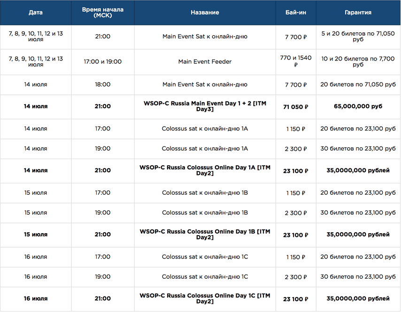Click the 35,0000,000 рублей guarantee for Day 1B
The image size is (401, 312).
click(x=358, y=235)
